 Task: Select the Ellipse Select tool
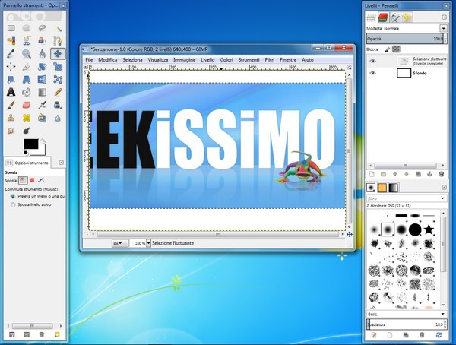[x=27, y=28]
